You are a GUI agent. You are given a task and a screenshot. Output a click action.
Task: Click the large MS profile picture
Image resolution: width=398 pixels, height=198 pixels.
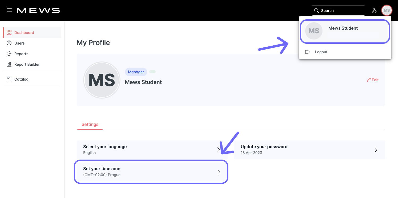click(x=102, y=80)
